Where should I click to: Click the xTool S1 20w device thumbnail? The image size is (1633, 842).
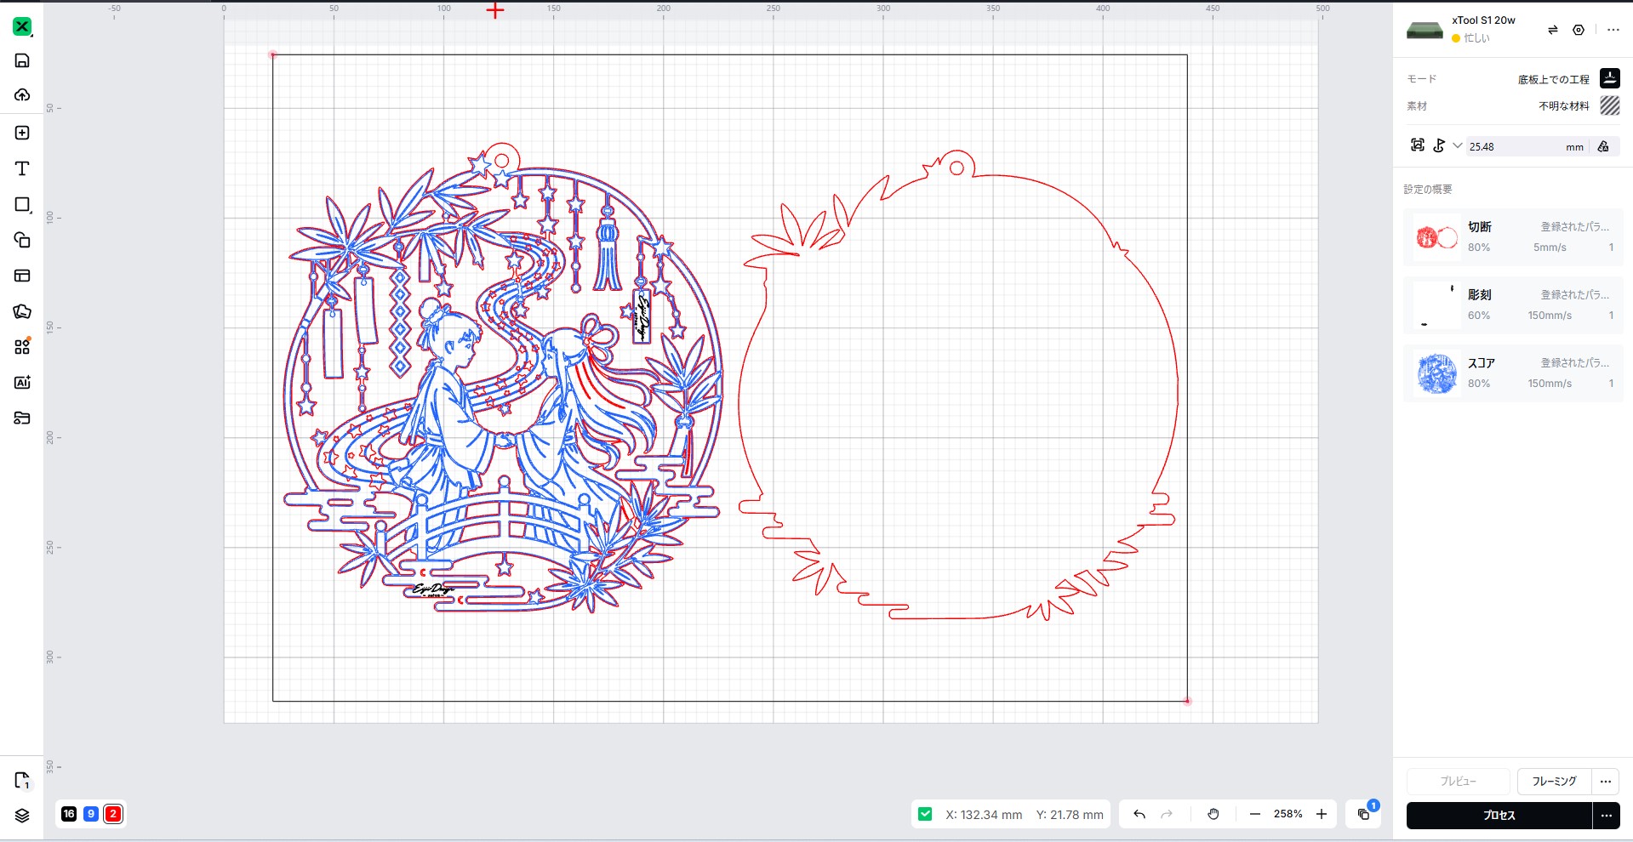click(1425, 31)
